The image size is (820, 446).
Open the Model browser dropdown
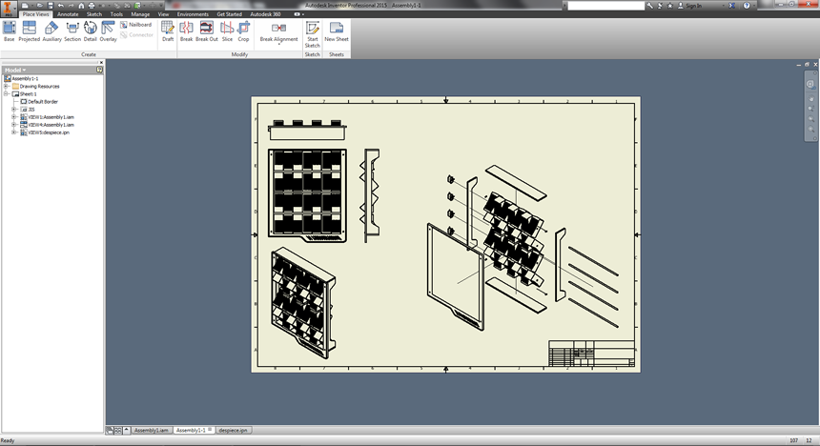click(x=15, y=71)
